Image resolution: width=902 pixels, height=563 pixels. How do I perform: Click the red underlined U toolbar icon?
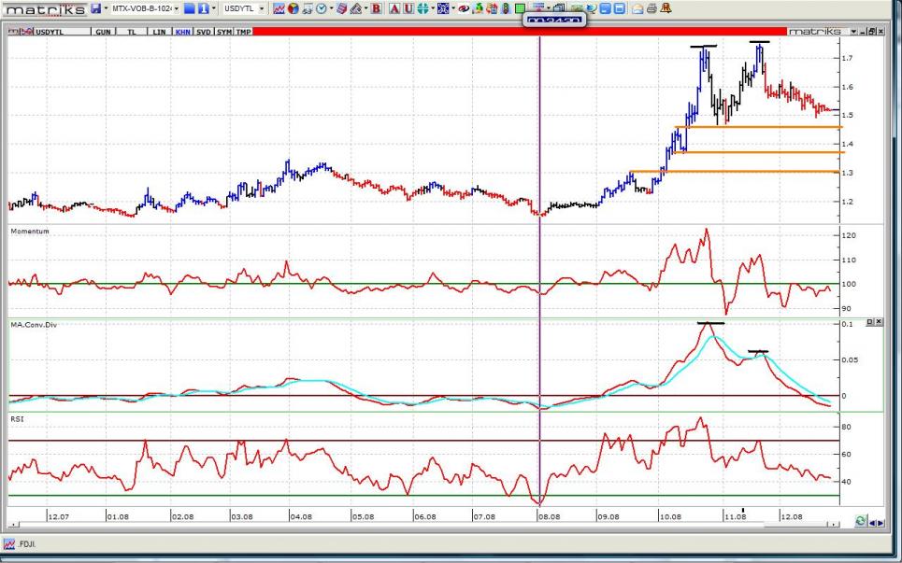pyautogui.click(x=410, y=8)
